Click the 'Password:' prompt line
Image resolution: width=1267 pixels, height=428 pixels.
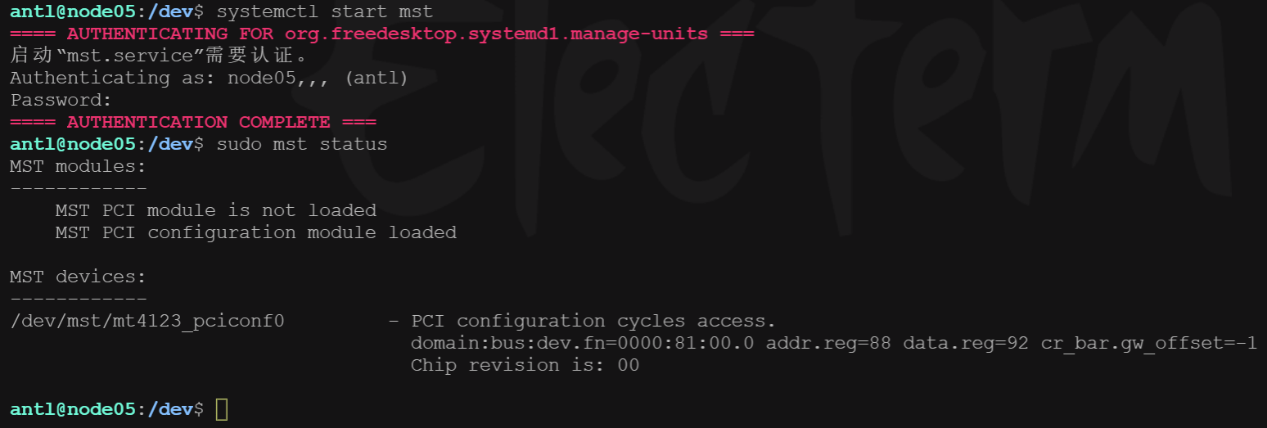61,100
